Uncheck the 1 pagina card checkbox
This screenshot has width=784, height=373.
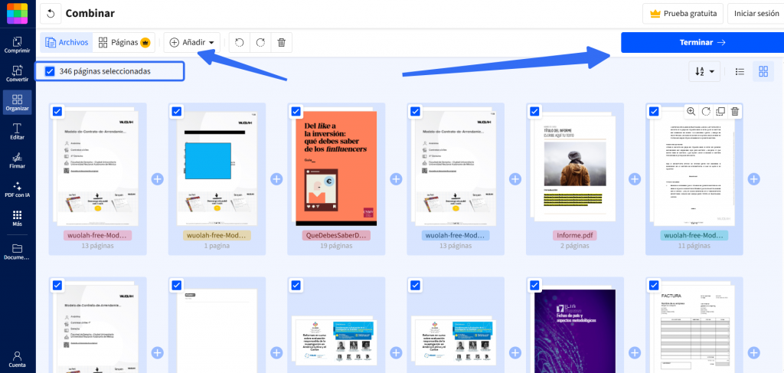pyautogui.click(x=177, y=111)
